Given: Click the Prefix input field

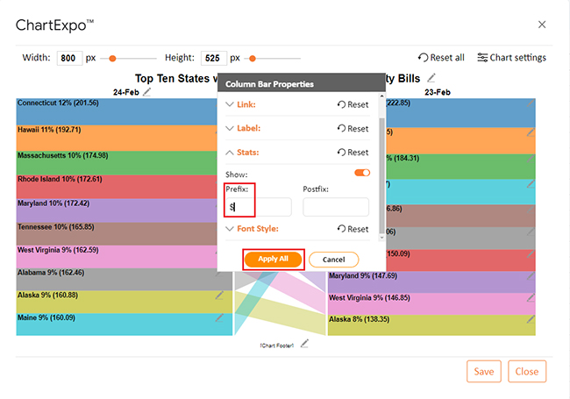Looking at the screenshot, I should coord(259,207).
